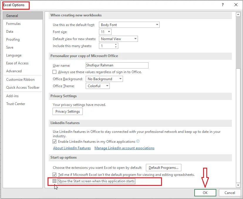Click the User name text field
Image resolution: width=243 pixels, height=199 pixels.
point(117,65)
